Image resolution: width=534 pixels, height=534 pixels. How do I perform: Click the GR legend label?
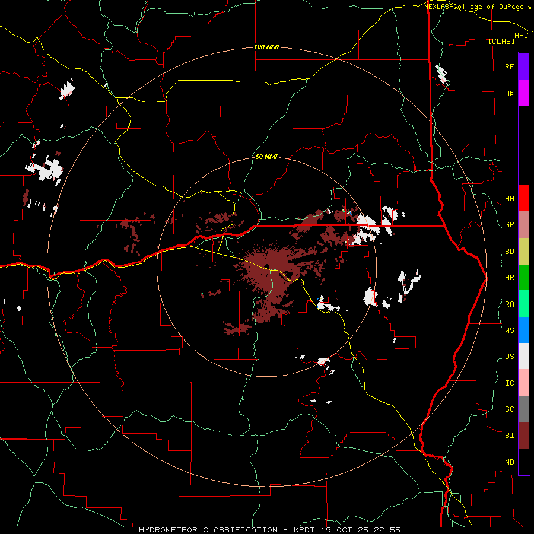click(509, 225)
